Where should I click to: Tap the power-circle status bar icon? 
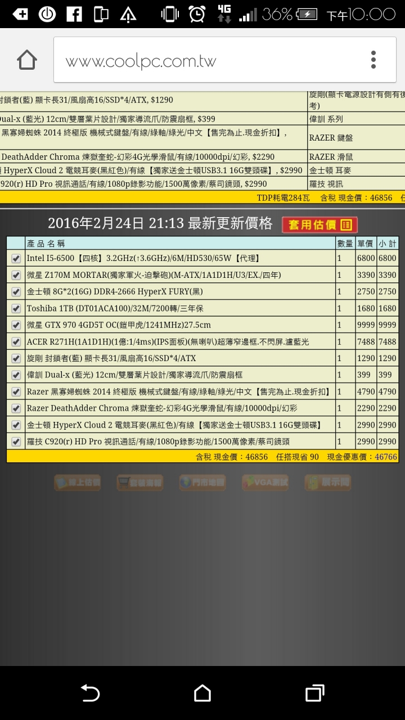pos(47,14)
